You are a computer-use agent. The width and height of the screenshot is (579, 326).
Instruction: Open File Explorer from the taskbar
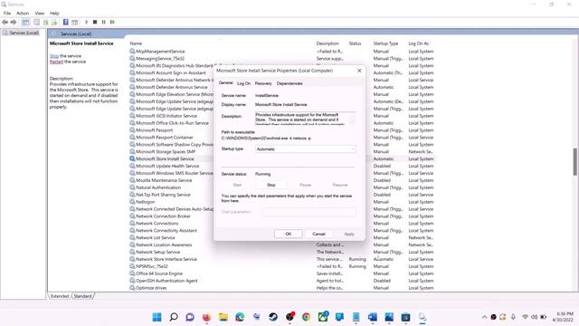coord(223,317)
